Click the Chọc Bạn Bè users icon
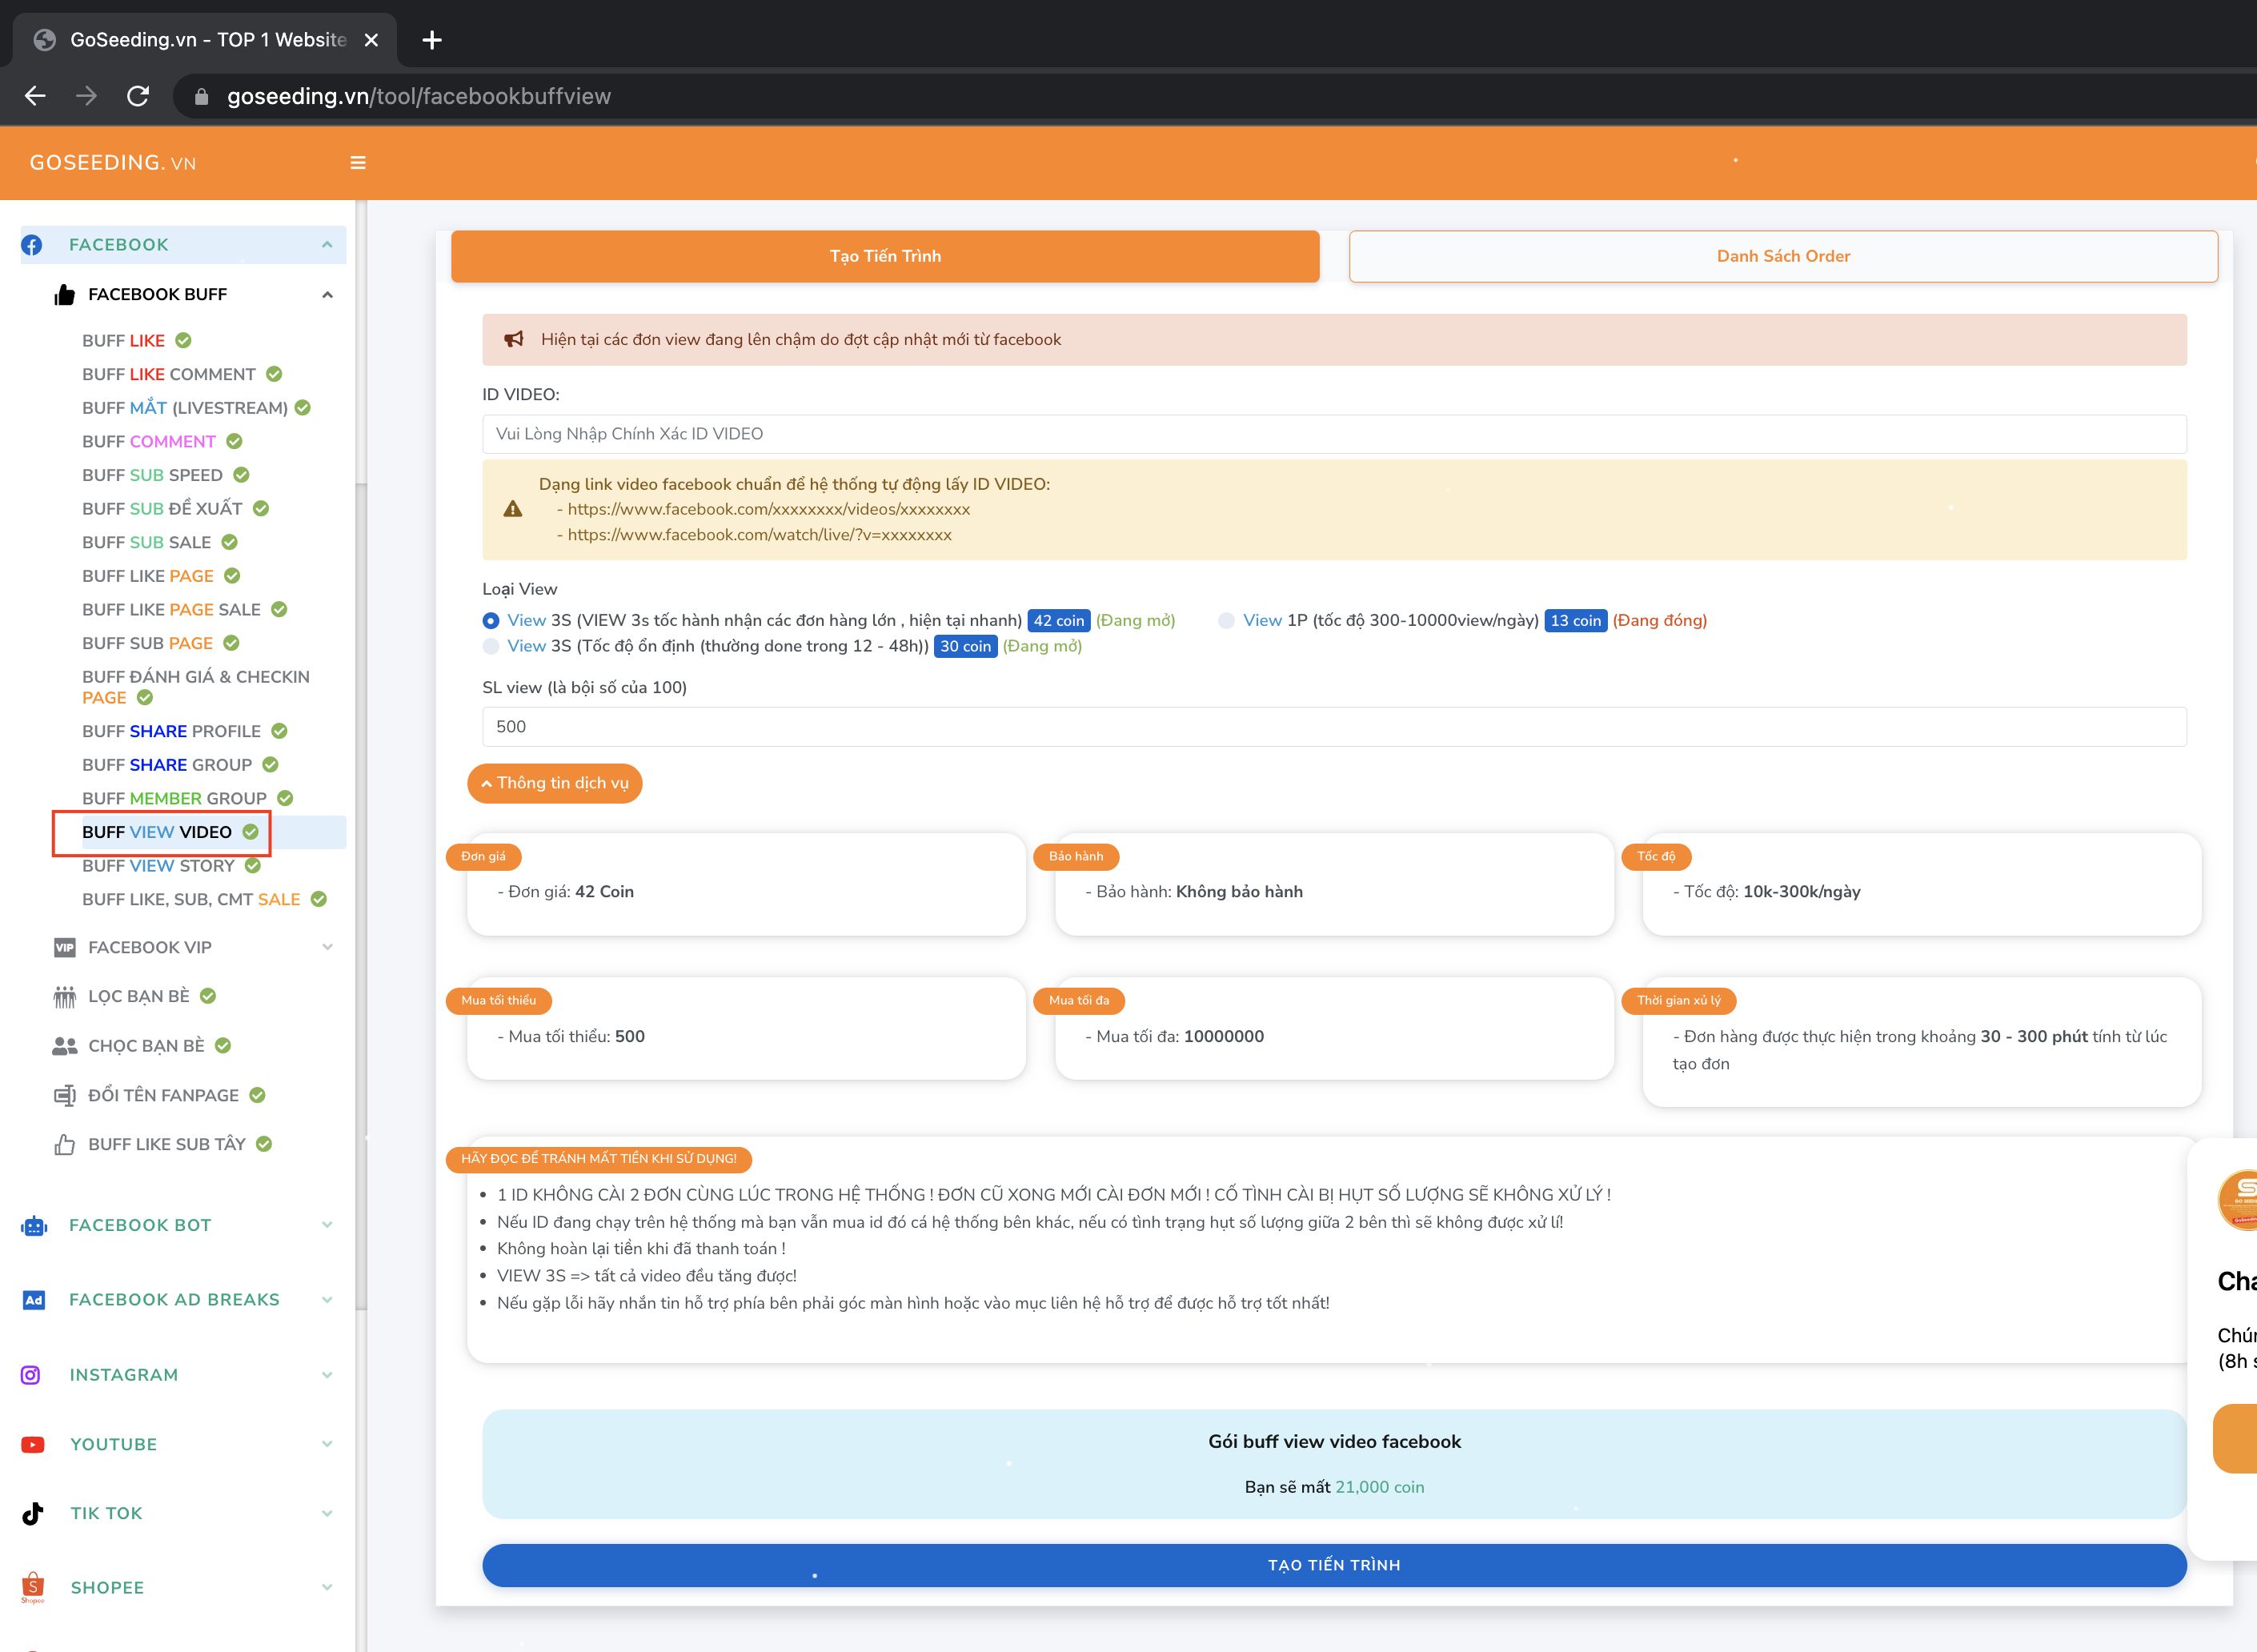2257x1652 pixels. click(x=65, y=1046)
